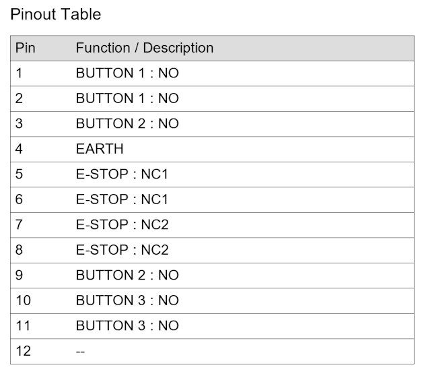Select pin 5 E-STOP : NC1 description
424x384 pixels.
(x=122, y=174)
